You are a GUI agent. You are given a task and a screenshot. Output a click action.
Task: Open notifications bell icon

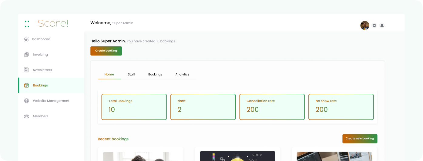pos(382,25)
